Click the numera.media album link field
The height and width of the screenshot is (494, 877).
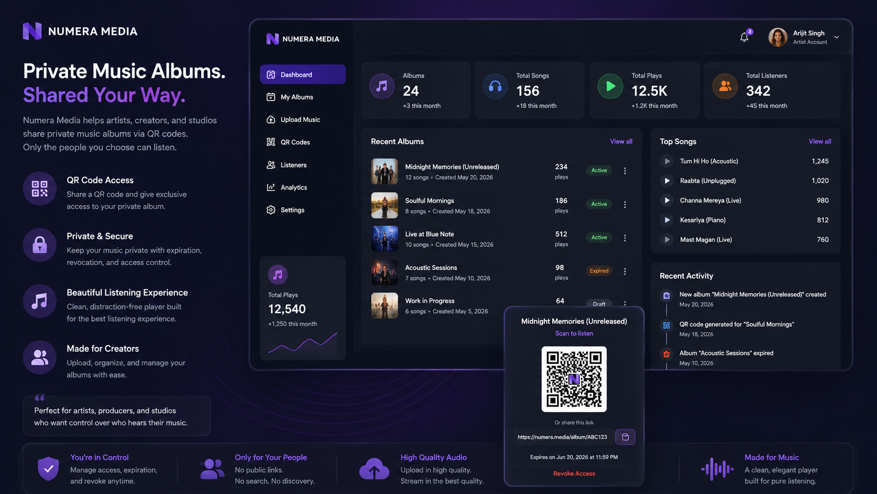[x=562, y=437]
